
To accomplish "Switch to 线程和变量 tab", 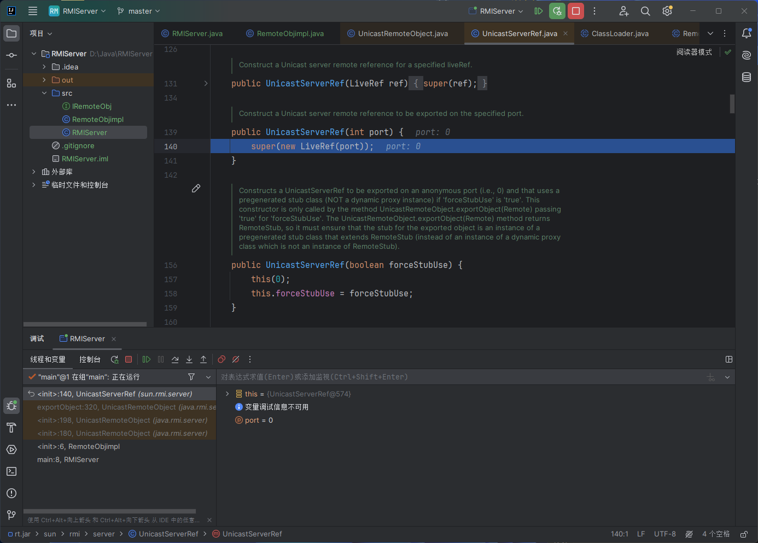I will pos(48,359).
